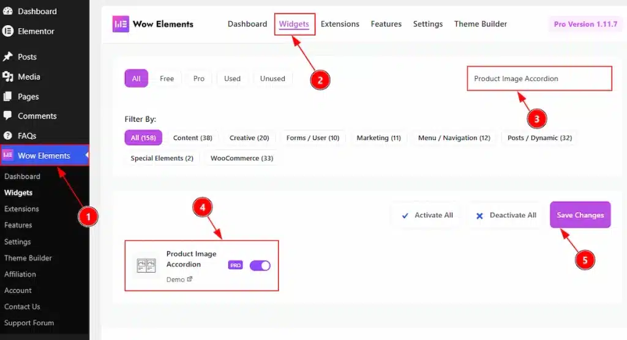Select the All widget filter pill
The height and width of the screenshot is (340, 627).
point(136,78)
